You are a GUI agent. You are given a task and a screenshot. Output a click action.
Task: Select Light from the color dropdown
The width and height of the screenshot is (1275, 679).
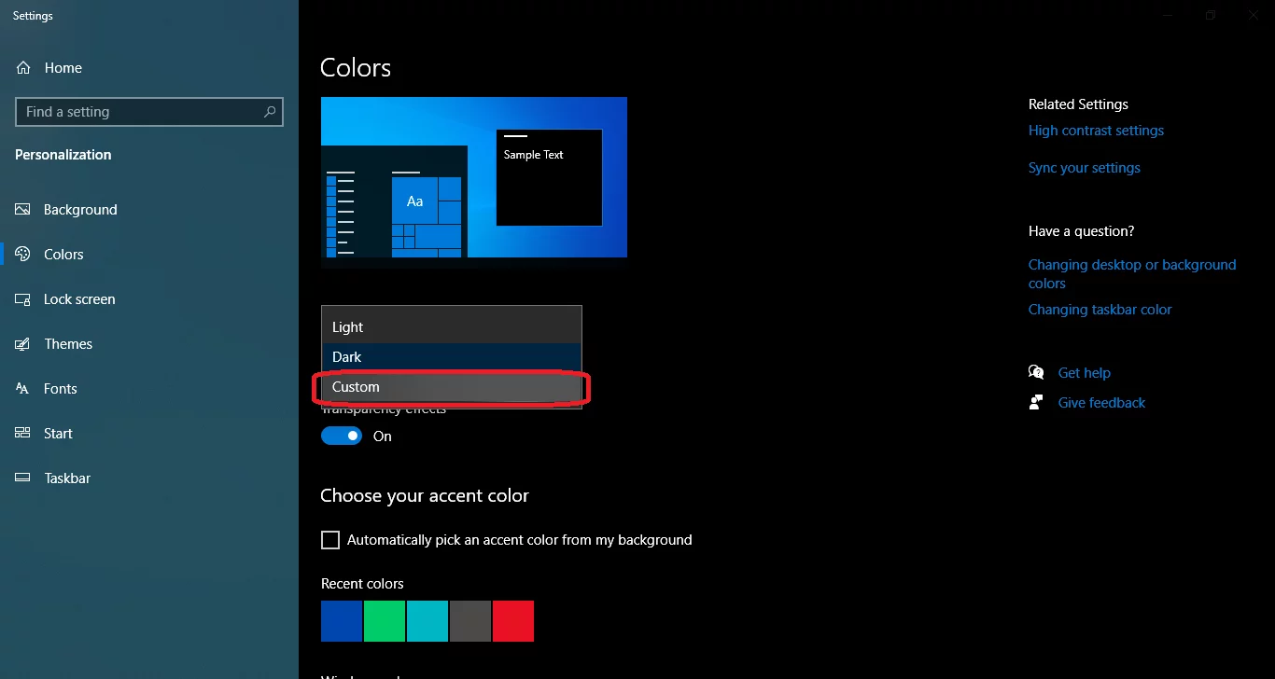(451, 327)
